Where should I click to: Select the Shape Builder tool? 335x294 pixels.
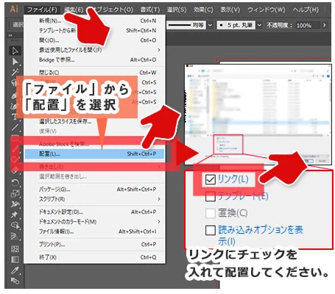(15, 225)
